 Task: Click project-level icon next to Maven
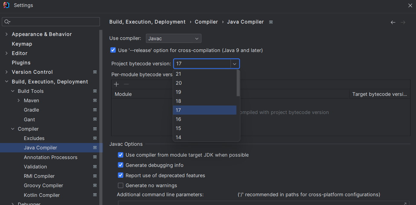pyautogui.click(x=95, y=100)
